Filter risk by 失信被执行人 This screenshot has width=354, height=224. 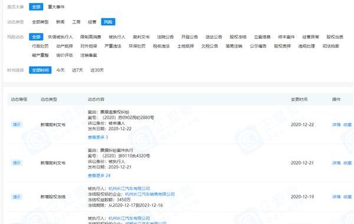coord(60,37)
